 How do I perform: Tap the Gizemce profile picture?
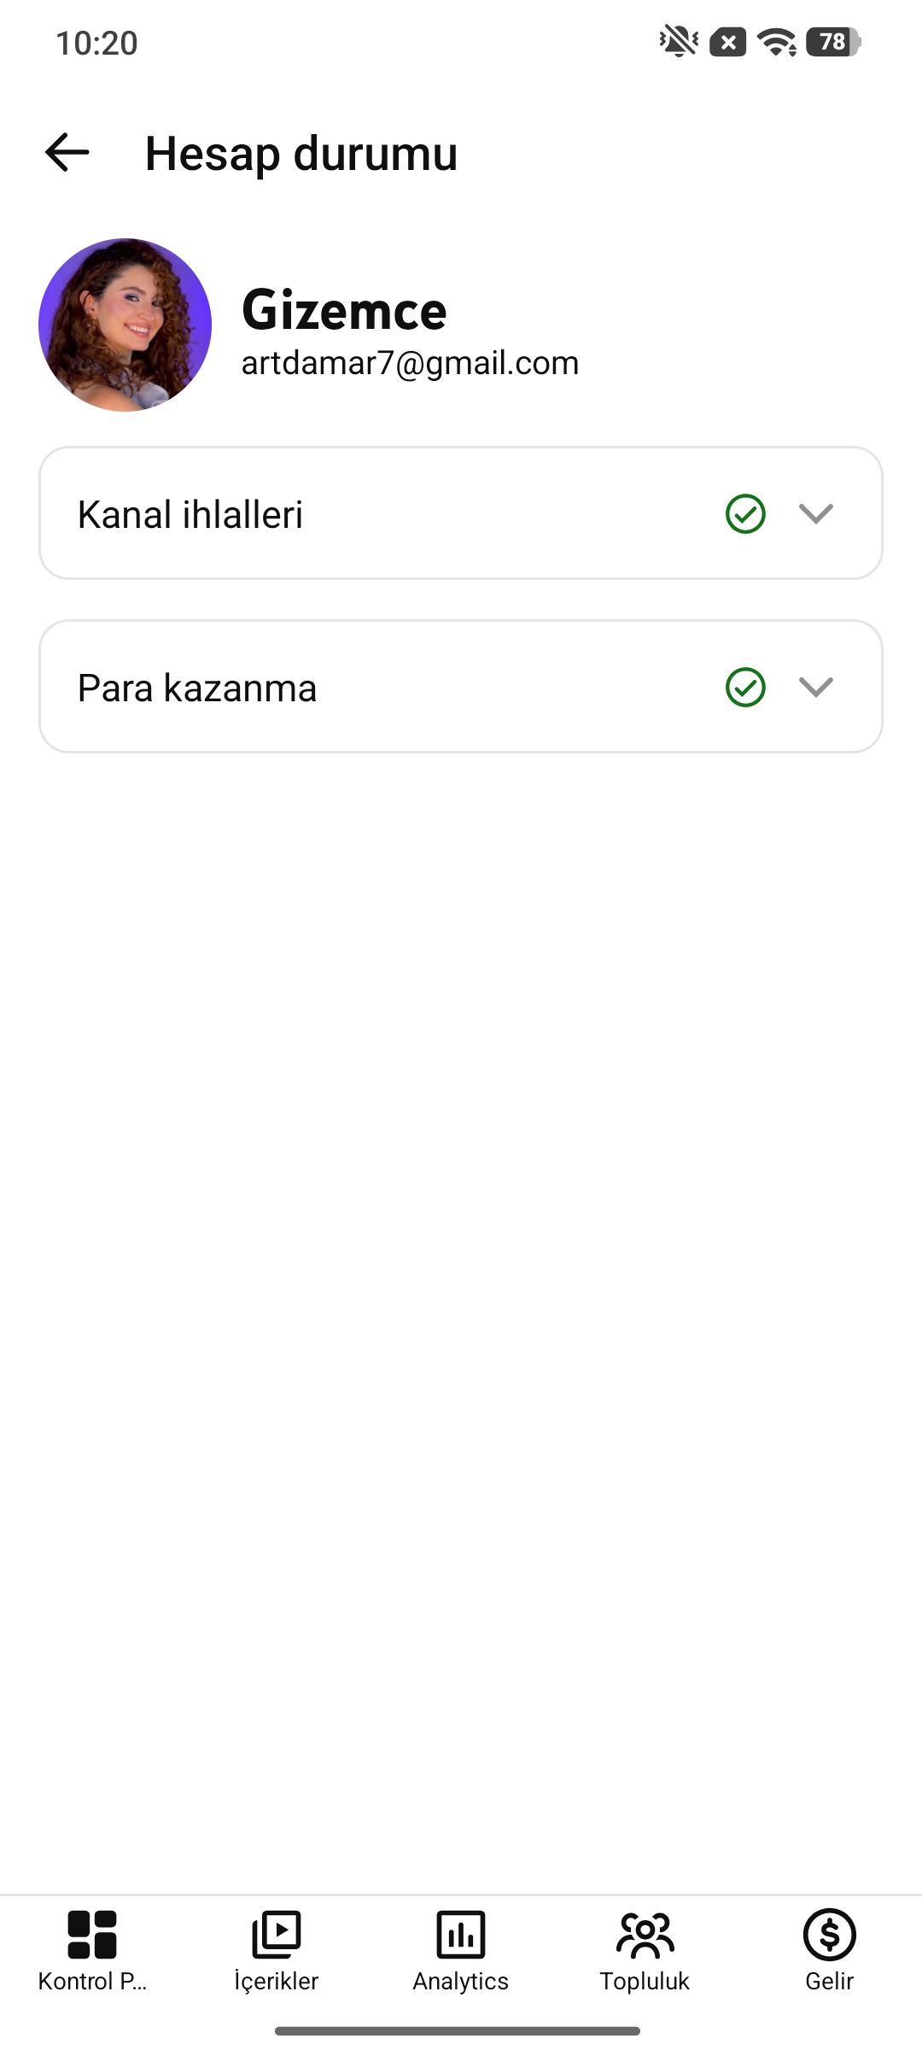125,325
